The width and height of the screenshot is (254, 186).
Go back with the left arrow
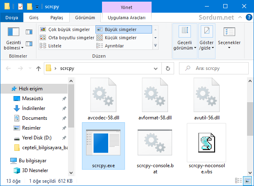click(x=8, y=68)
